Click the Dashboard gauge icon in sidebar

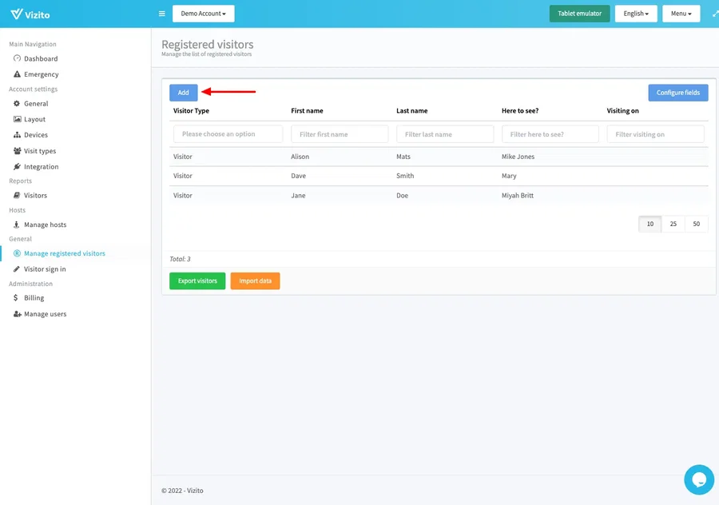(17, 58)
